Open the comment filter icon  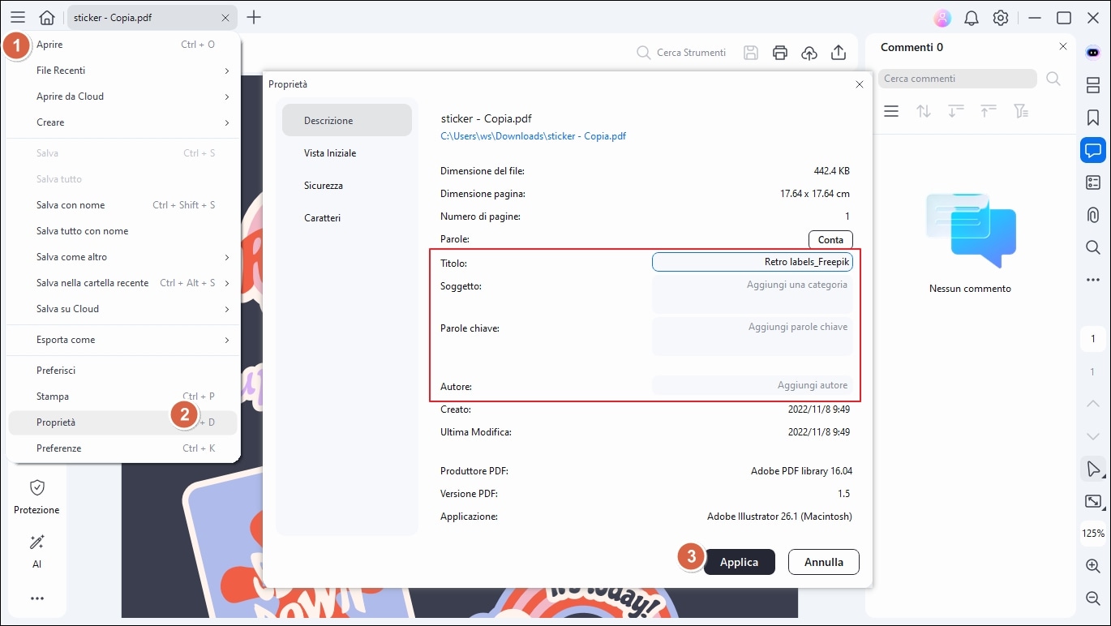pos(1021,112)
